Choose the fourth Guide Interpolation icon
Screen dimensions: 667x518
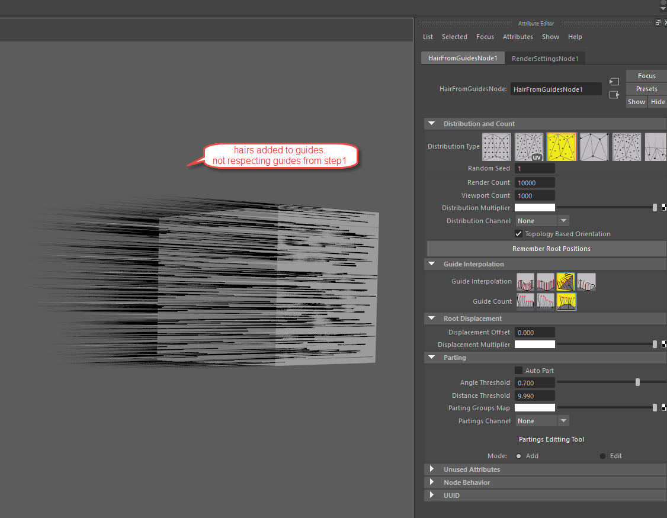(586, 282)
